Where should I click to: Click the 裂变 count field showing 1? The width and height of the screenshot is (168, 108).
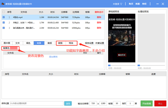[x=130, y=104]
